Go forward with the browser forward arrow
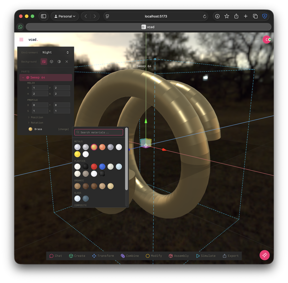The image size is (288, 283). point(95,16)
